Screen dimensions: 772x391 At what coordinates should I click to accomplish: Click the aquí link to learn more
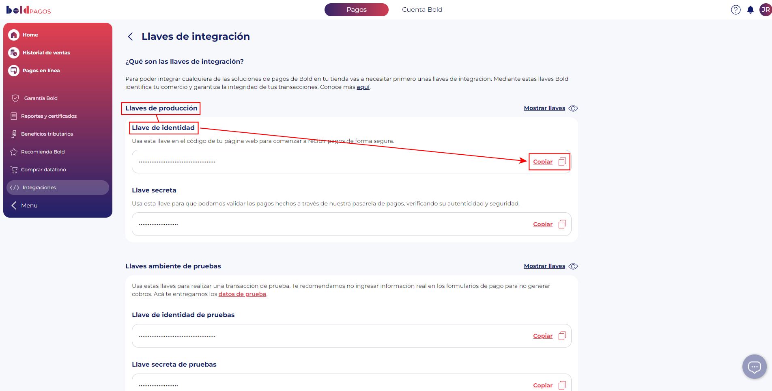point(363,87)
